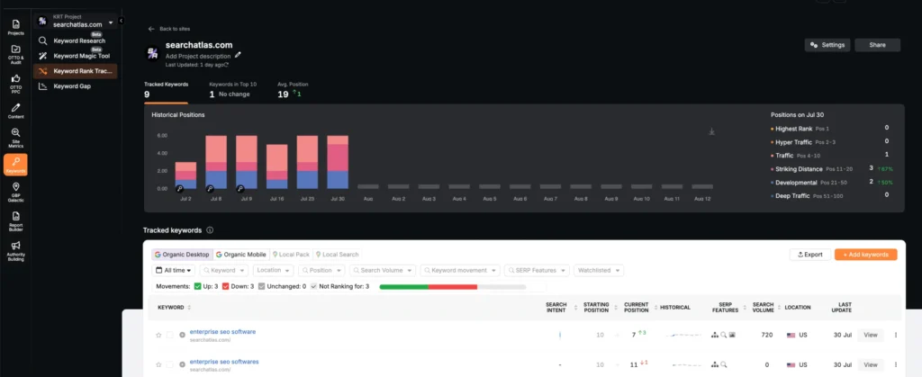Star the enterprise seo software keyword

pos(158,335)
